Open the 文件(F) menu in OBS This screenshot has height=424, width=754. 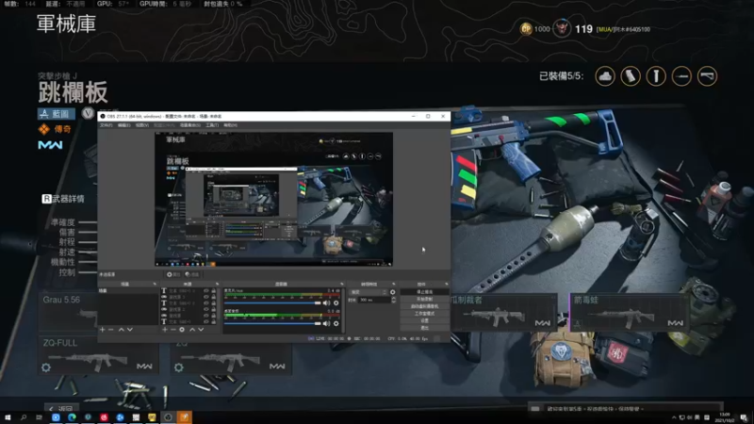pyautogui.click(x=106, y=125)
